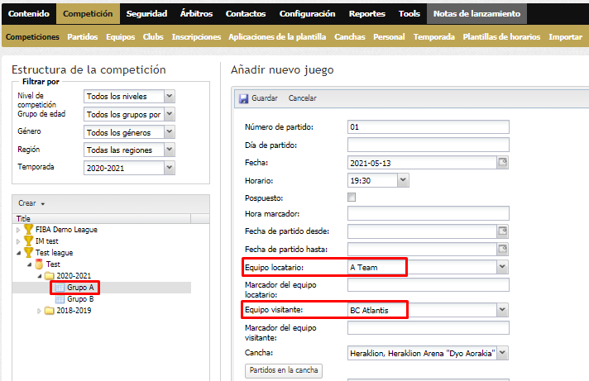Image resolution: width=589 pixels, height=381 pixels.
Task: Toggle the Pospuesto checkbox
Action: point(352,197)
